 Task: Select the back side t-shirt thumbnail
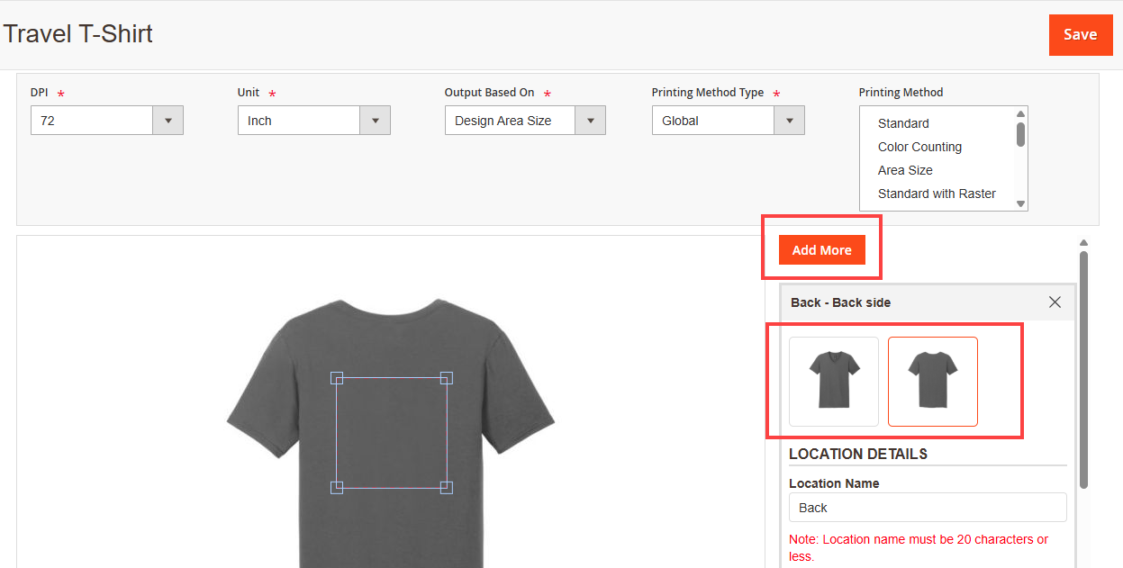click(932, 381)
